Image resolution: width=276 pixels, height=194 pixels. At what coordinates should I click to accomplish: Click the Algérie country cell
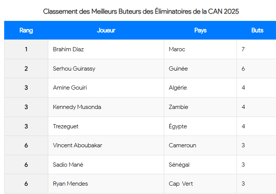pyautogui.click(x=178, y=88)
